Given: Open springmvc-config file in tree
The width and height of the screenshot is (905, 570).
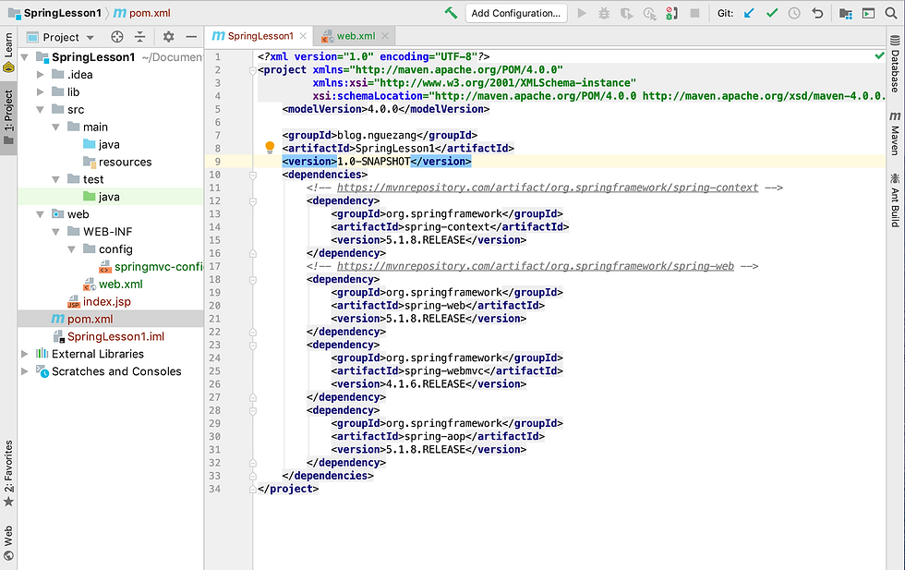Looking at the screenshot, I should pyautogui.click(x=151, y=267).
